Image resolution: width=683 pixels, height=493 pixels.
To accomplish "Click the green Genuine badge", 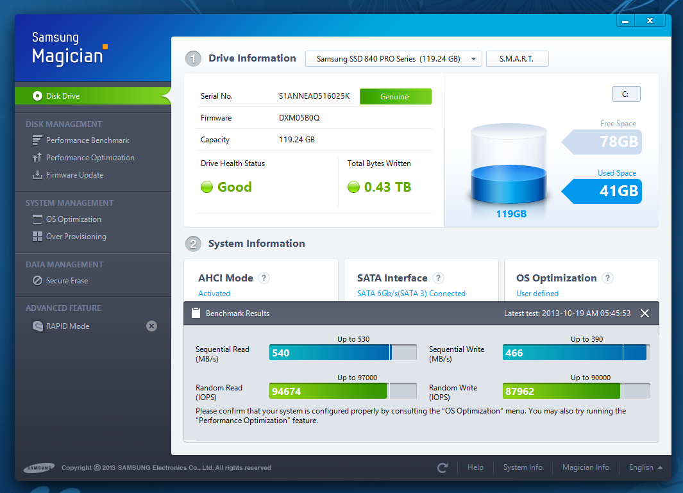I will (396, 97).
